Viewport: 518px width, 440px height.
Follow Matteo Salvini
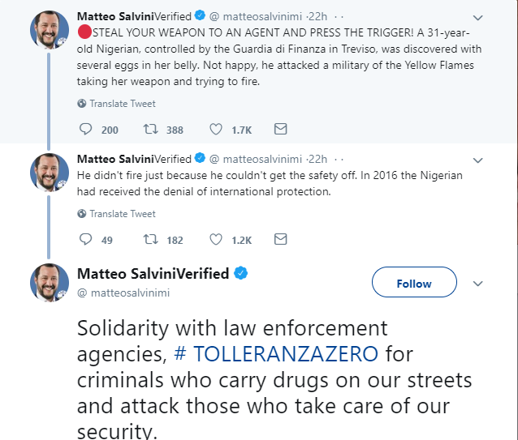[x=414, y=284]
